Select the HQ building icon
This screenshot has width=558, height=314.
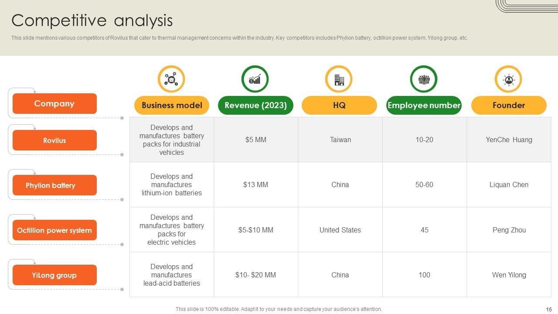pos(339,79)
